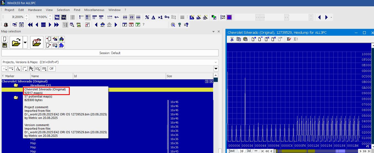The image size is (374, 153).
Task: Click the checksum sigma check icon
Action: click(289, 39)
